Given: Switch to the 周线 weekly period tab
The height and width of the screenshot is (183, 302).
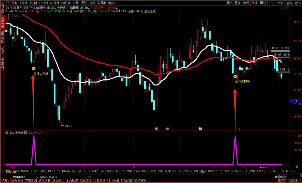Looking at the screenshot, I should (84, 3).
